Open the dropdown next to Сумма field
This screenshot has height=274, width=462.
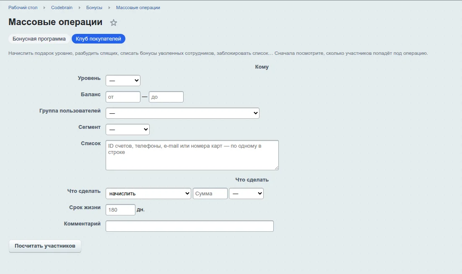(x=247, y=193)
